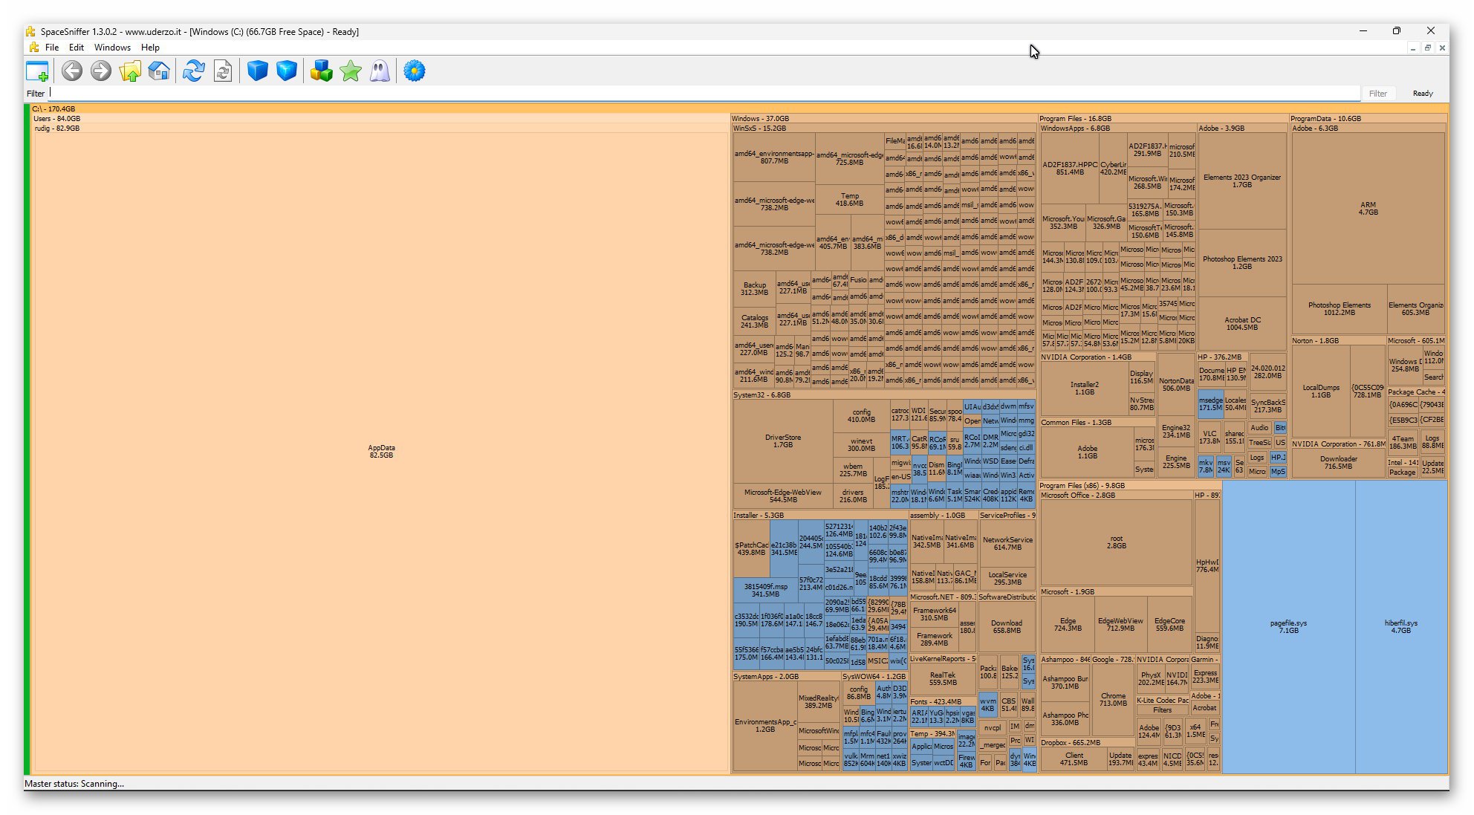
Task: Click the rescan document page icon
Action: (x=223, y=71)
